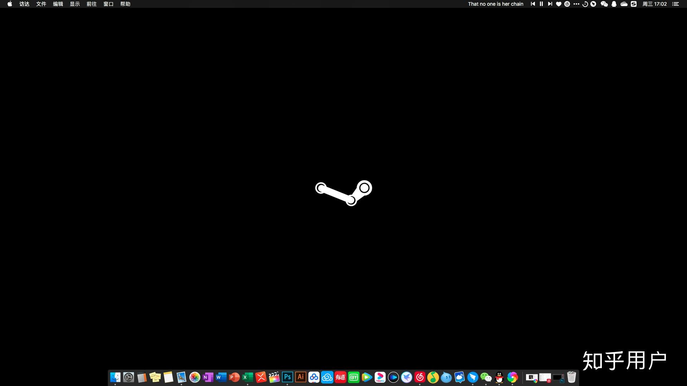Open Photoshop from the dock

pyautogui.click(x=287, y=377)
